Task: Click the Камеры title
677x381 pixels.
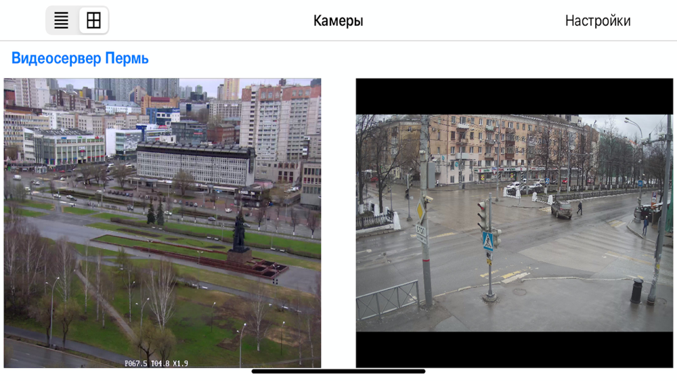Action: [x=338, y=21]
